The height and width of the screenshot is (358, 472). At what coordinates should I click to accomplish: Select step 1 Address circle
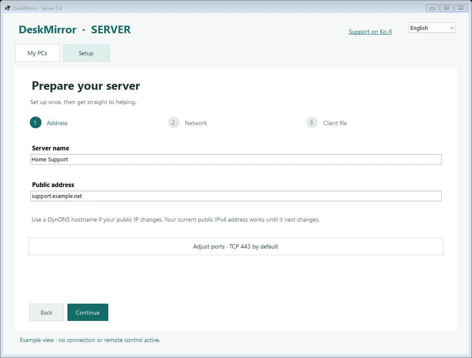(x=35, y=123)
